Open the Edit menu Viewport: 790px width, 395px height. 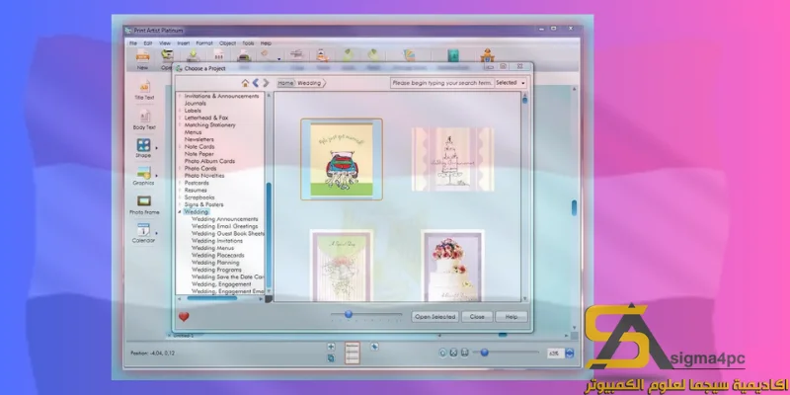click(147, 43)
